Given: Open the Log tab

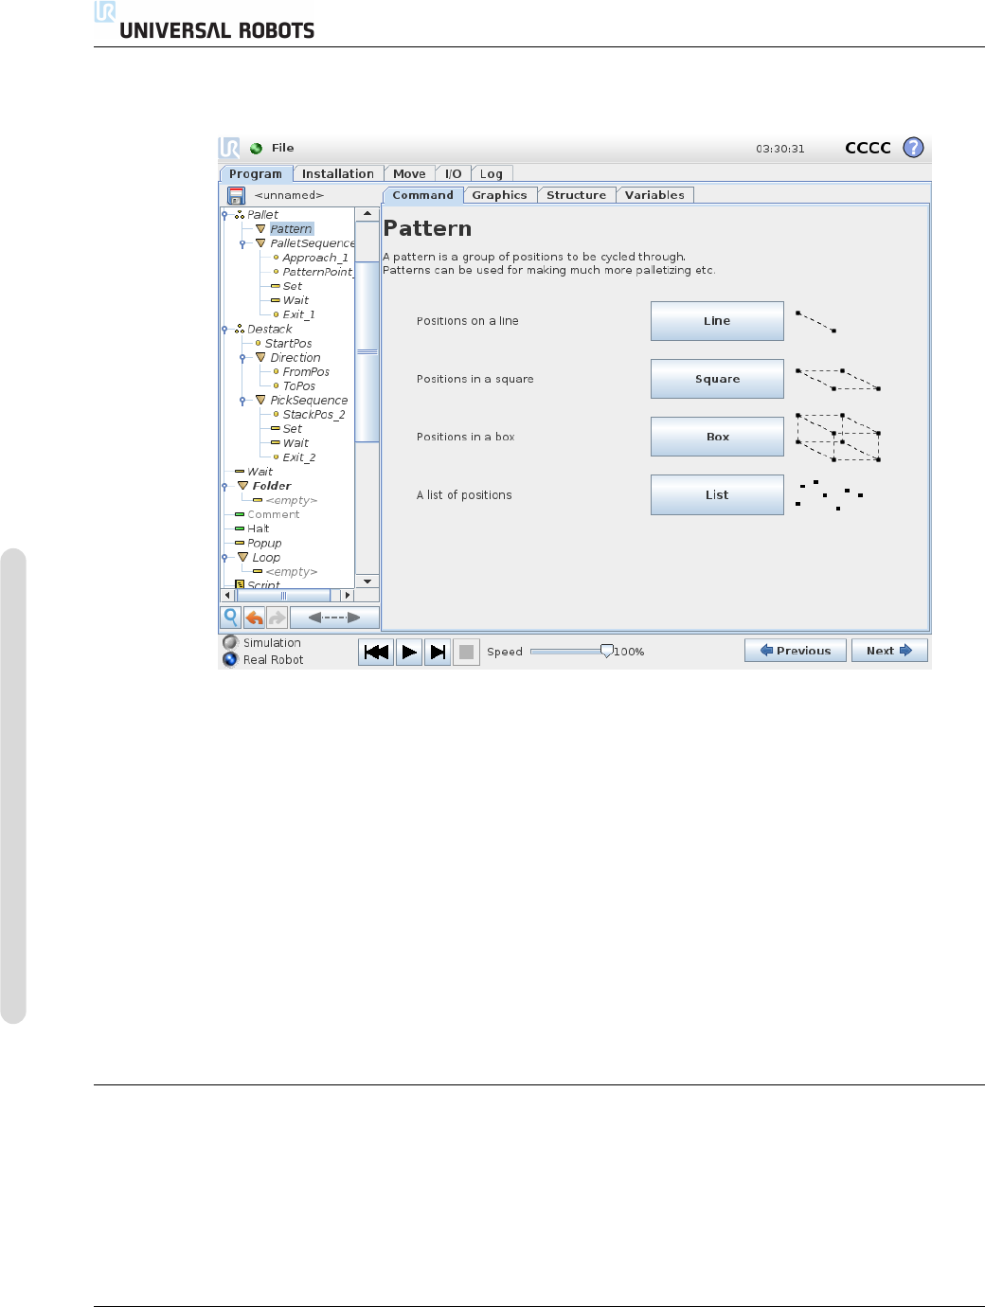Looking at the screenshot, I should tap(491, 173).
